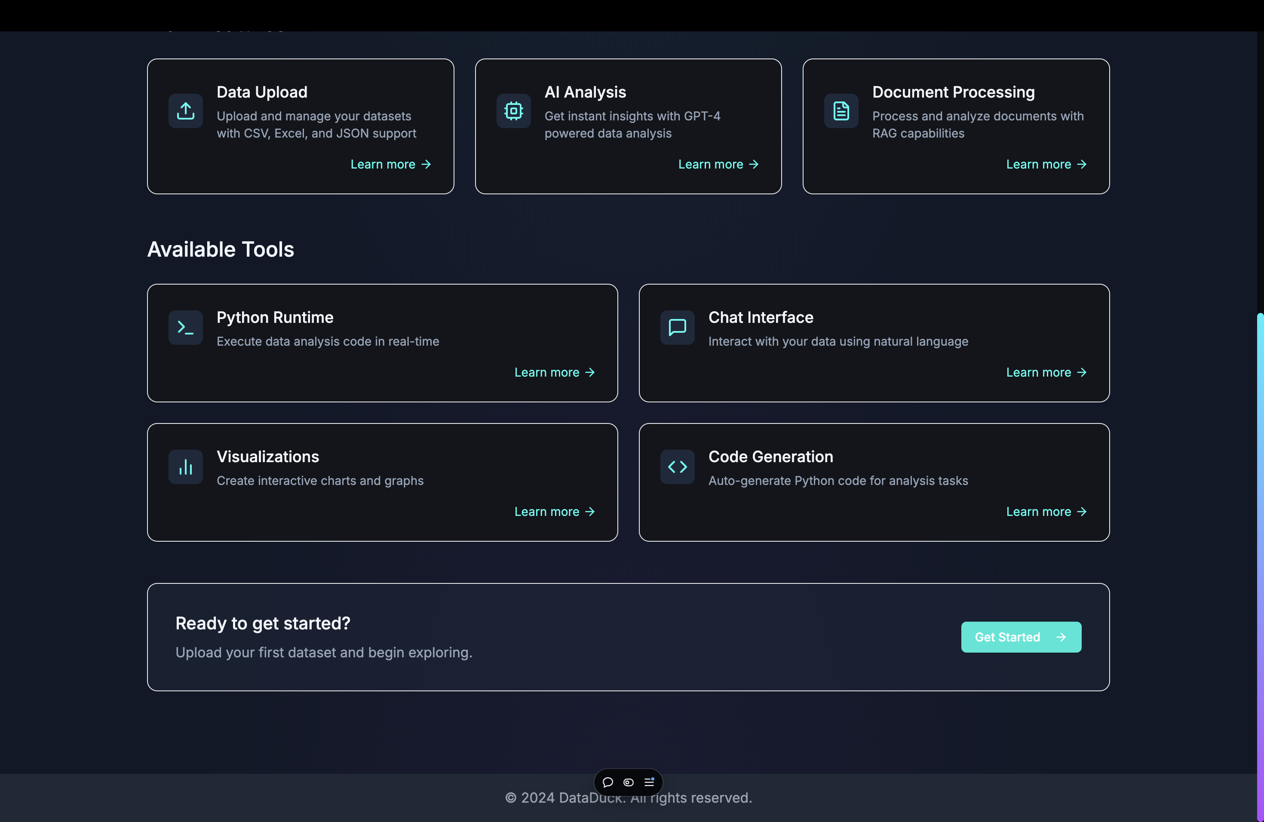
Task: Click the AI Analysis chip icon
Action: click(513, 111)
